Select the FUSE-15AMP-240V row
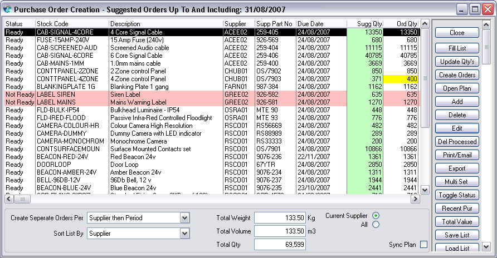Image resolution: width=497 pixels, height=258 pixels. pos(212,40)
